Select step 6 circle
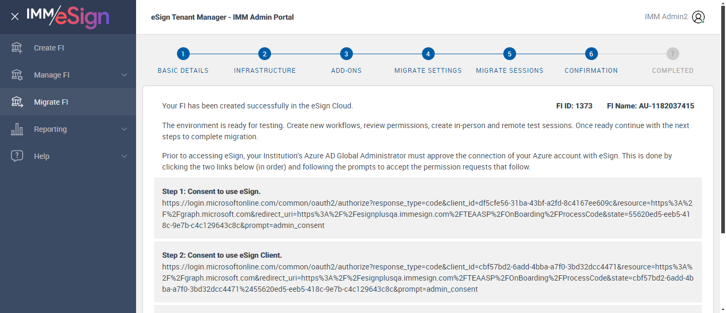The height and width of the screenshot is (313, 726). pos(591,54)
